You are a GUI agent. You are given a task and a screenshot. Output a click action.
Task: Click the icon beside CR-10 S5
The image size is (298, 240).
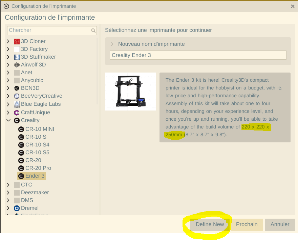(21, 153)
